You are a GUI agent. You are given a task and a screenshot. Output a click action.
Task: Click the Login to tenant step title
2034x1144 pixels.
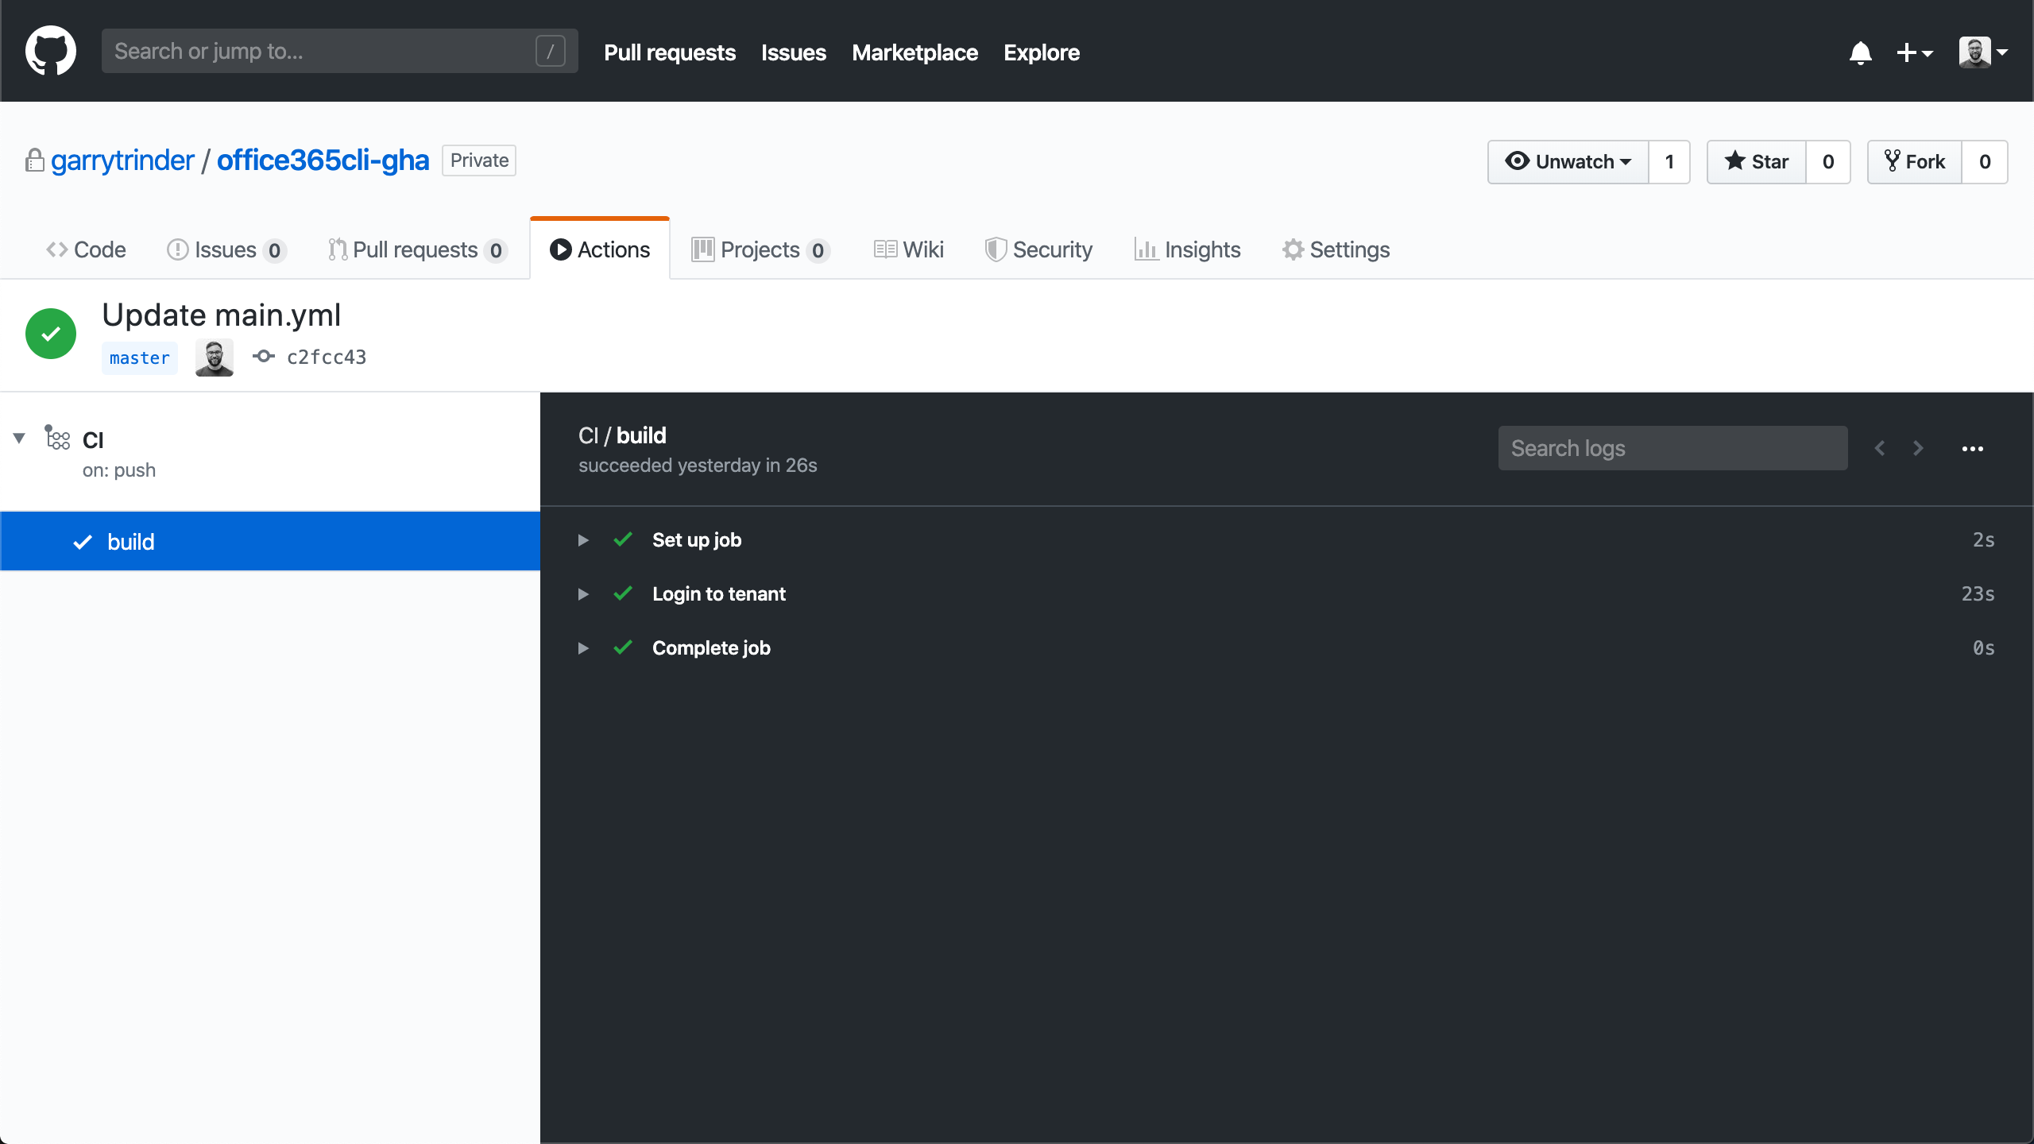(718, 594)
